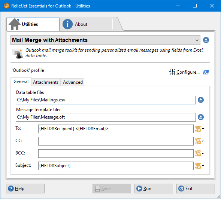Open the Advanced sub-tab
Image resolution: width=221 pixels, height=199 pixels.
click(73, 82)
